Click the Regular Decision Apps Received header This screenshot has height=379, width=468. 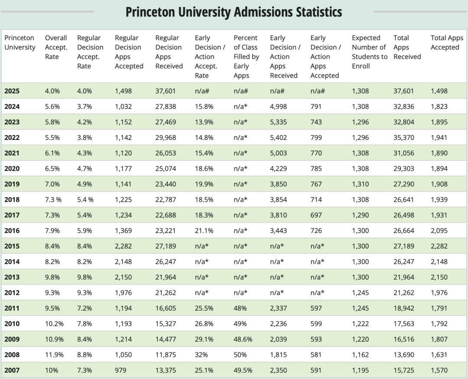click(x=169, y=52)
